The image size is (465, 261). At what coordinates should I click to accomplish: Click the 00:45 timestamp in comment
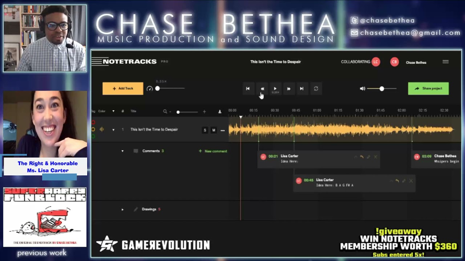pyautogui.click(x=308, y=180)
